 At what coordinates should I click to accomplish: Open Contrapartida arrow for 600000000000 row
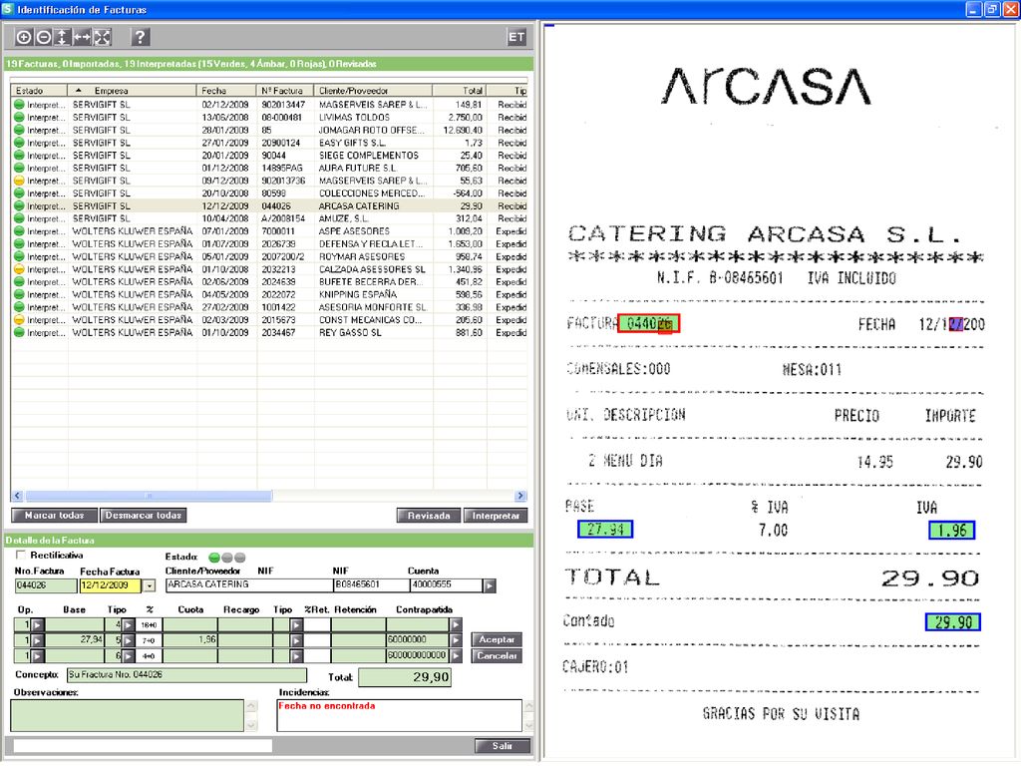coord(456,656)
